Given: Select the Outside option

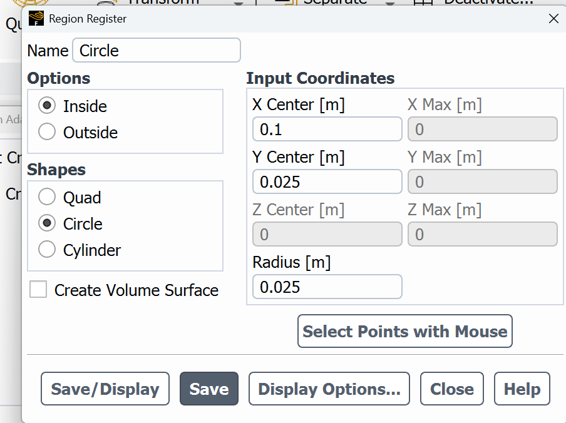Looking at the screenshot, I should (47, 132).
